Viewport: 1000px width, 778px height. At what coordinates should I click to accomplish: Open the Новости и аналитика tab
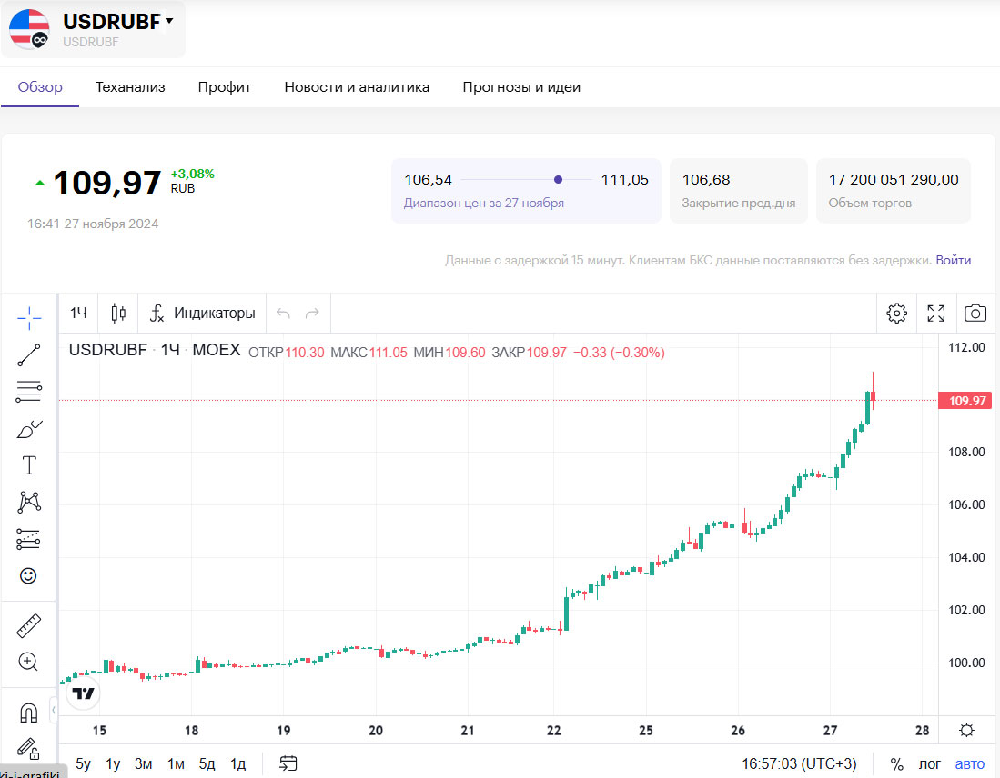point(357,87)
